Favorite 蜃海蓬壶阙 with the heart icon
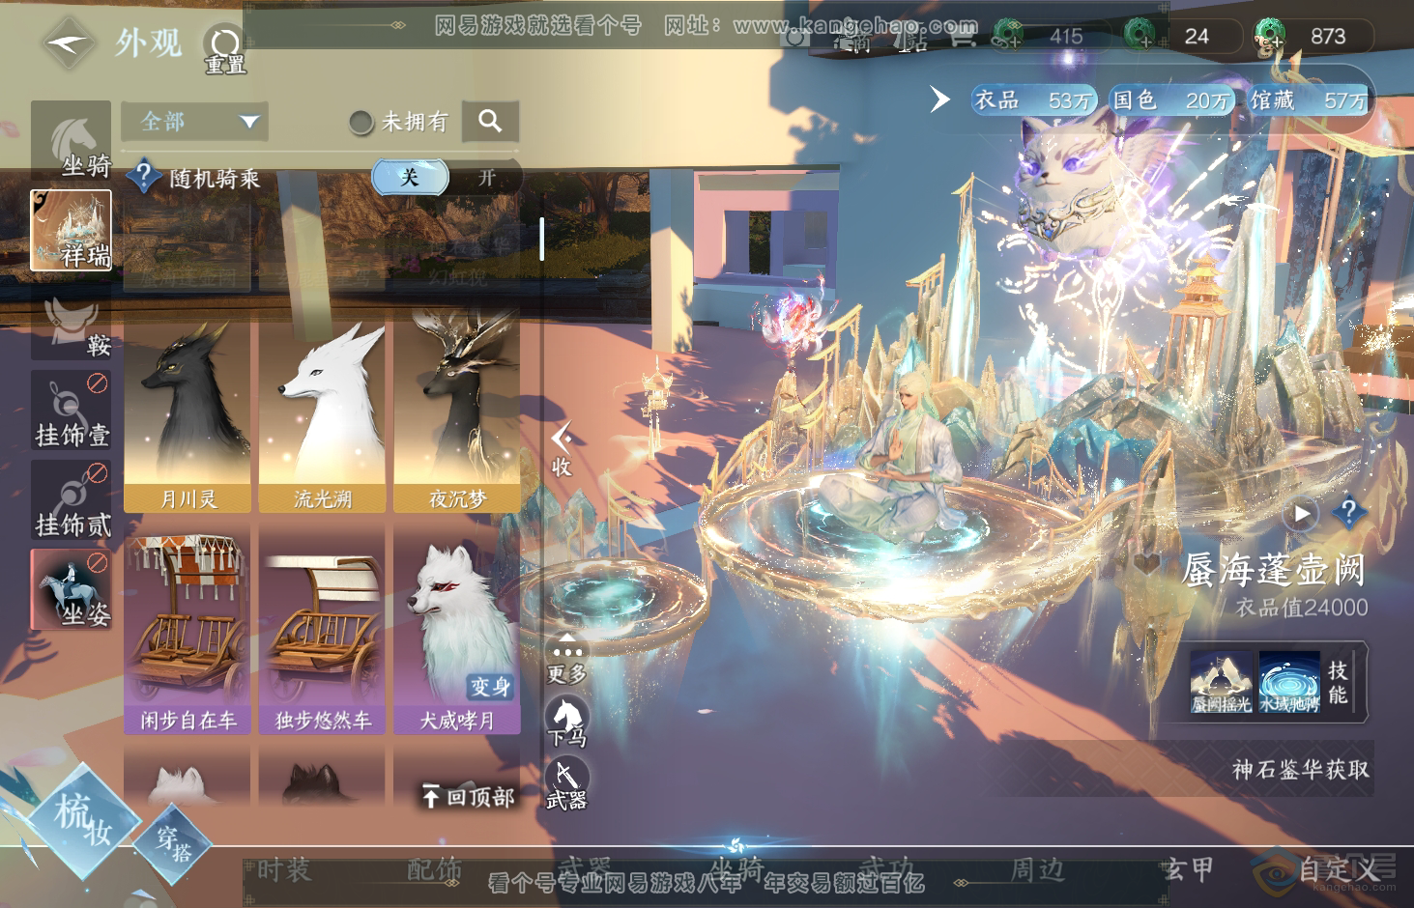The image size is (1414, 908). coord(1146,562)
